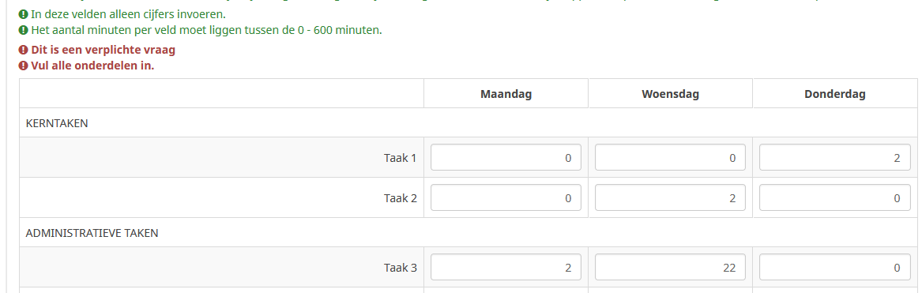The width and height of the screenshot is (922, 293).
Task: Click the red icon beside 'Vul alle onderdelen in'
Action: 24,66
